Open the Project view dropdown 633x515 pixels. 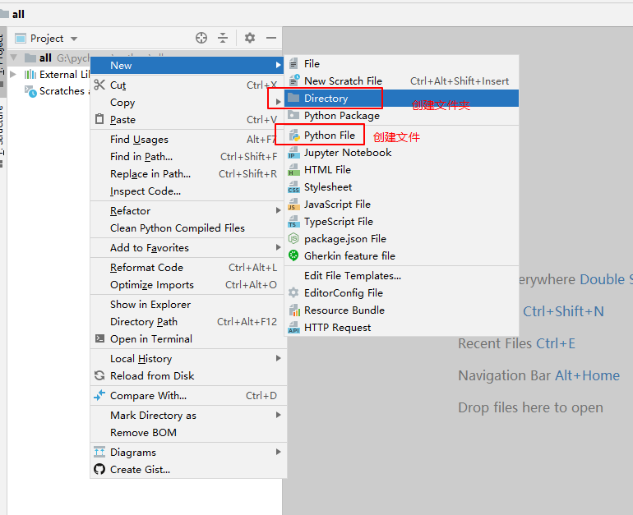[x=74, y=39]
